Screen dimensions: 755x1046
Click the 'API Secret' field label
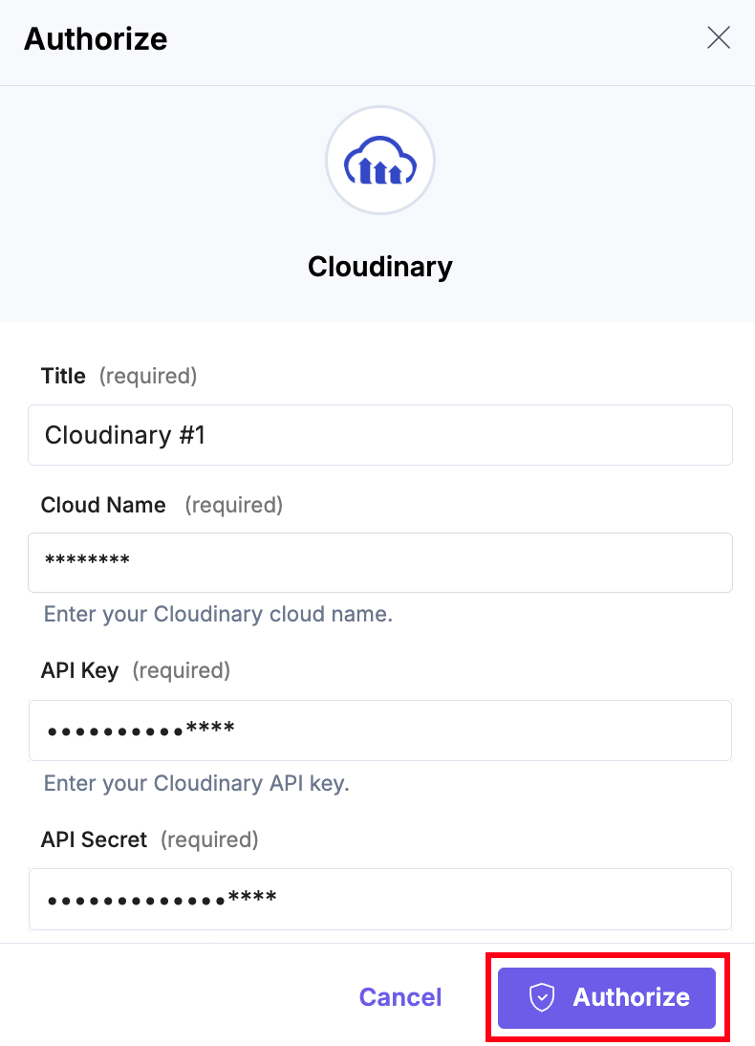point(94,839)
